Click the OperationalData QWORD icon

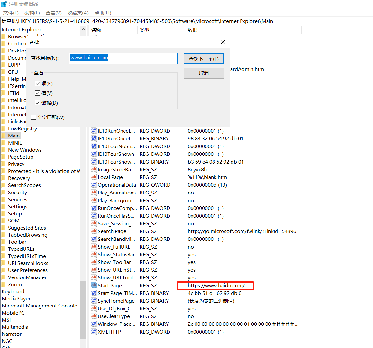(94, 185)
